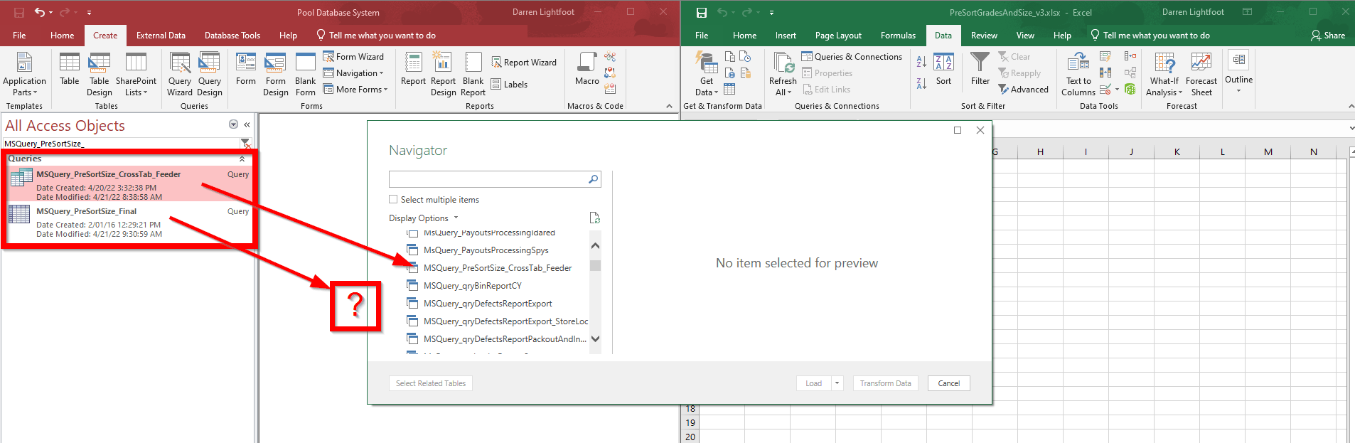Open Database Tools tab in Access
1355x443 pixels.
232,36
